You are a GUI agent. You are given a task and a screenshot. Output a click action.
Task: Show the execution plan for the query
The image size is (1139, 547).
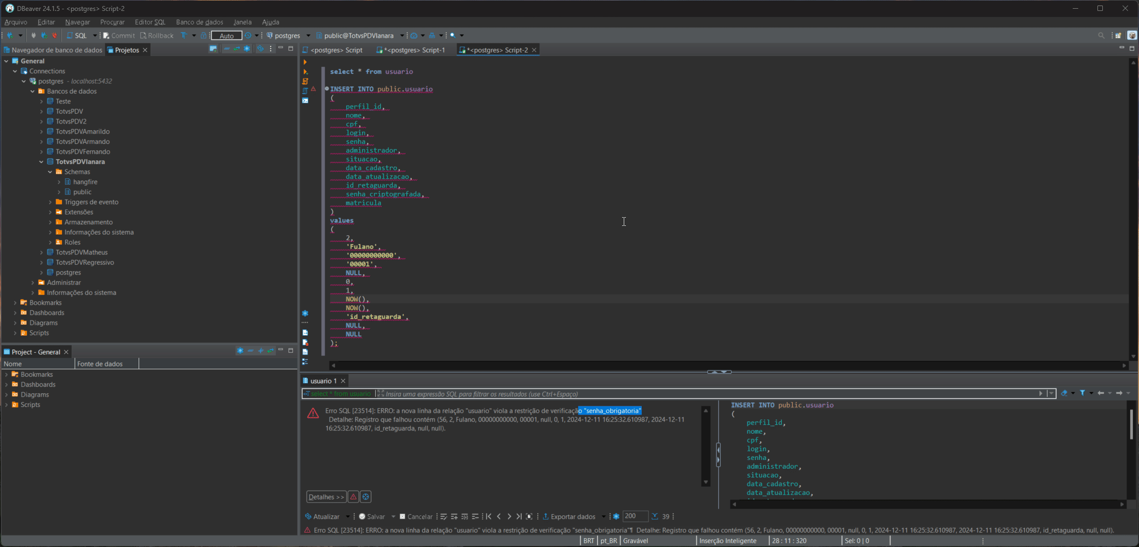point(305,91)
